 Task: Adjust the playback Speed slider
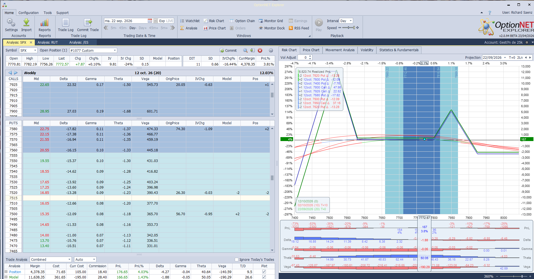point(349,28)
